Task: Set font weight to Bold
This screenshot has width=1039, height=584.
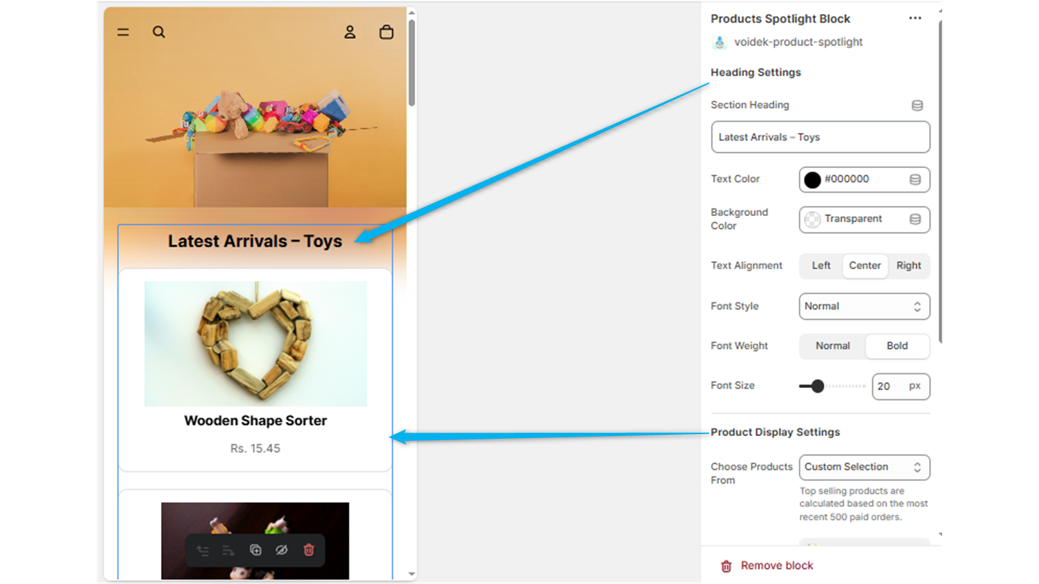Action: click(x=897, y=347)
